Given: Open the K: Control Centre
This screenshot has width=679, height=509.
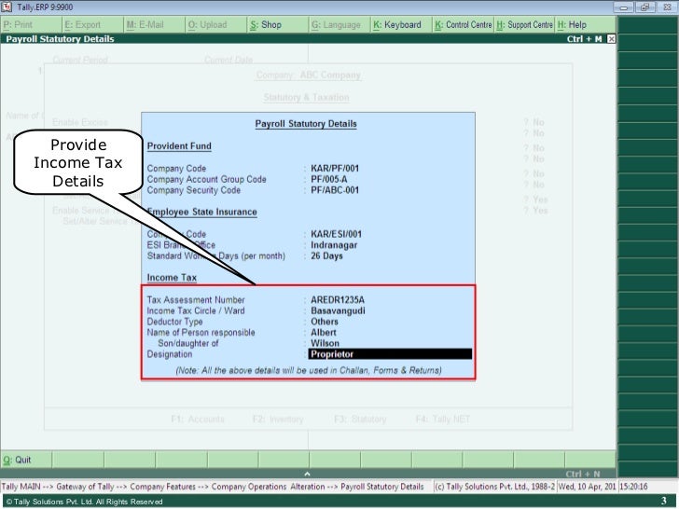Looking at the screenshot, I should (x=463, y=25).
